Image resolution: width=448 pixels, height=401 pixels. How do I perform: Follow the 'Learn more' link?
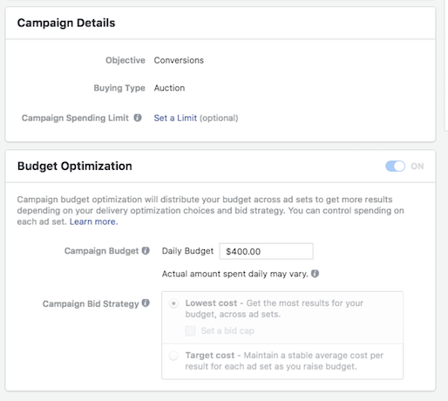coord(93,221)
